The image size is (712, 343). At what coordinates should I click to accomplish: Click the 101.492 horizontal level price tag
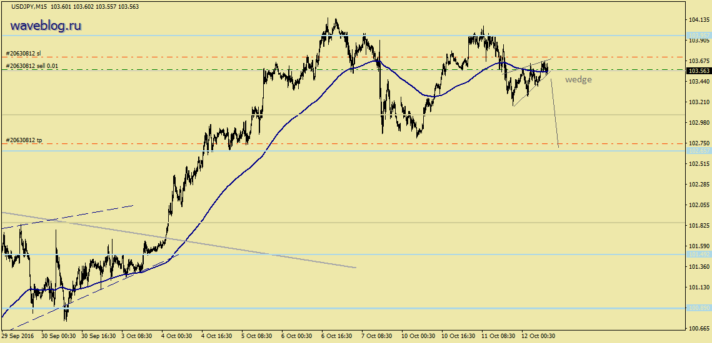pos(698,254)
